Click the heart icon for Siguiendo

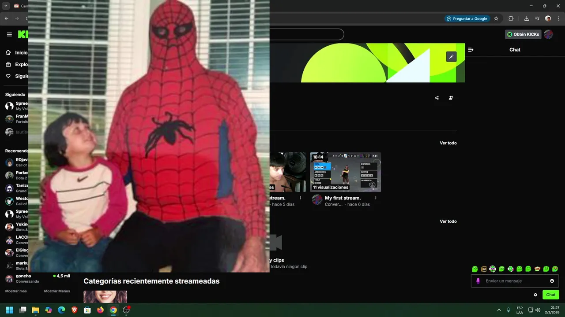coord(8,76)
